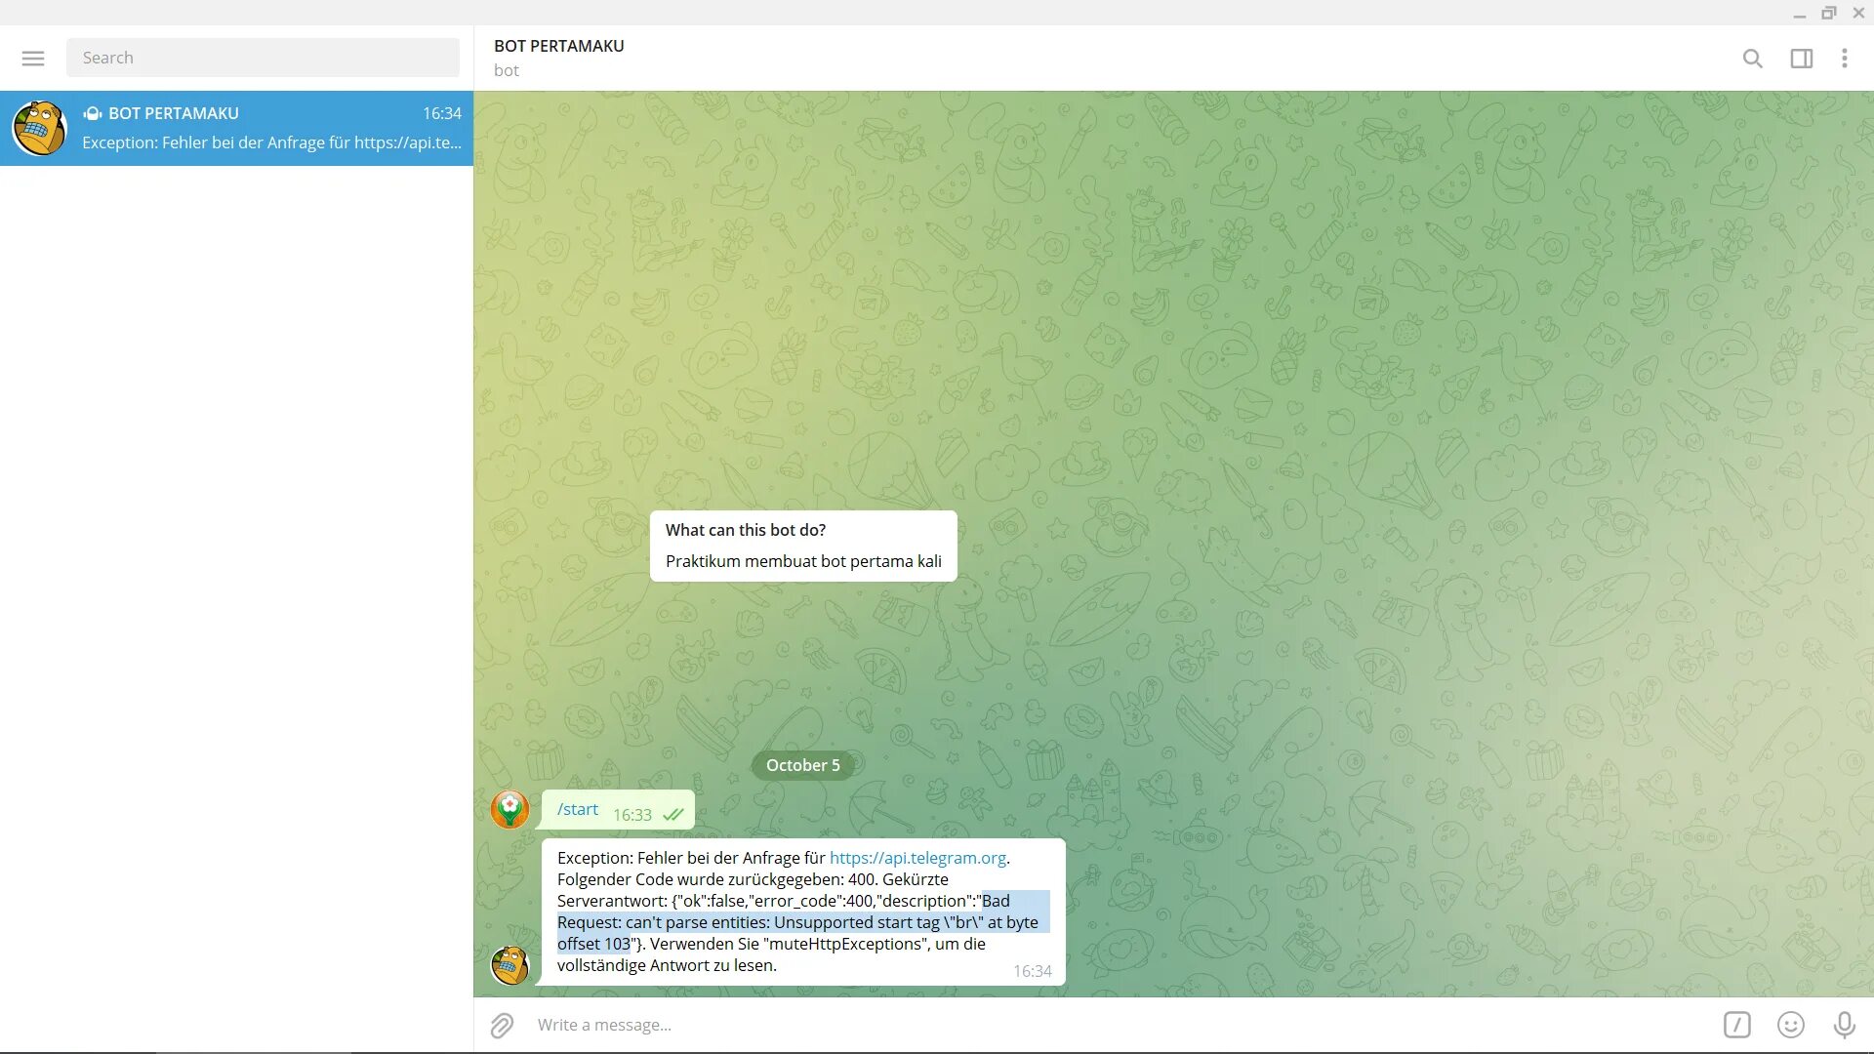Click the Search chats field
Image resolution: width=1874 pixels, height=1054 pixels.
pos(263,58)
